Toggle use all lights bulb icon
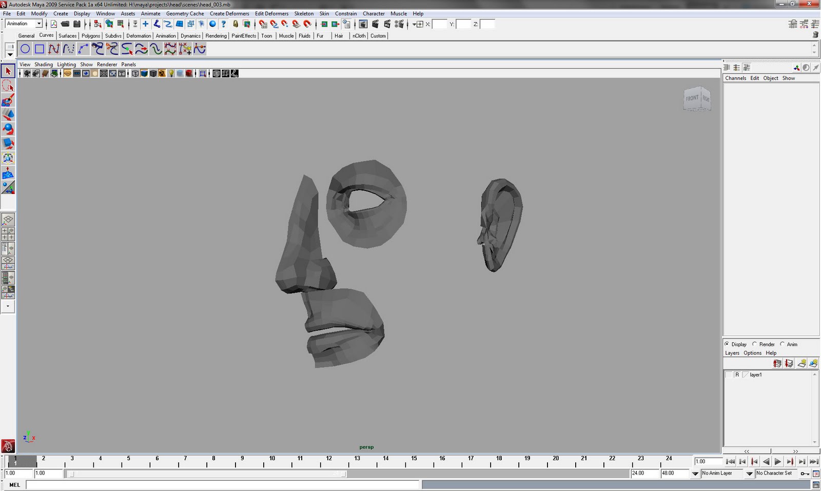The height and width of the screenshot is (491, 821). (x=171, y=74)
